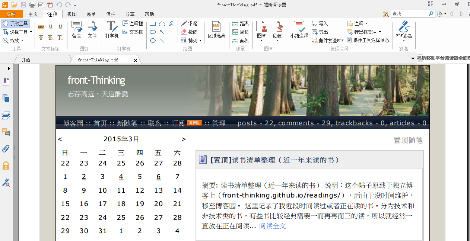The width and height of the screenshot is (470, 241).
Task: Switch to the 表单 ribbon tab
Action: tap(91, 14)
